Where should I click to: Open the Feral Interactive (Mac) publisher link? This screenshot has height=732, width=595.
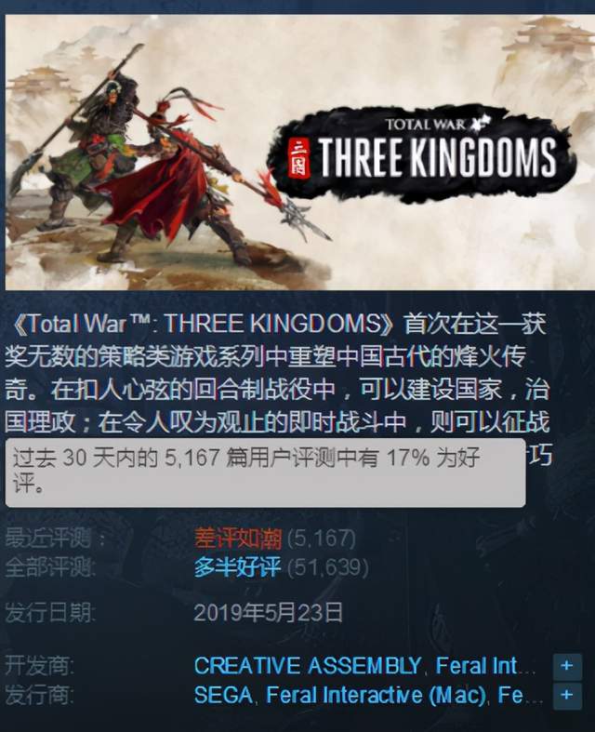point(376,695)
